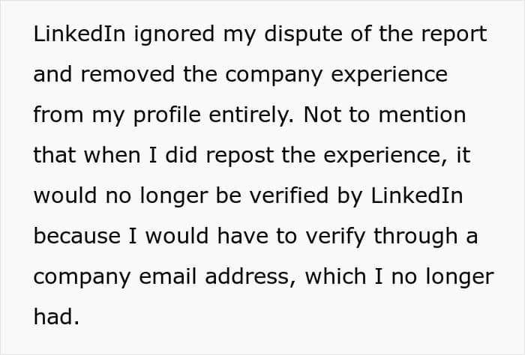Click the word "mention"
Image resolution: width=525 pixels, height=355 pixels.
(422, 115)
